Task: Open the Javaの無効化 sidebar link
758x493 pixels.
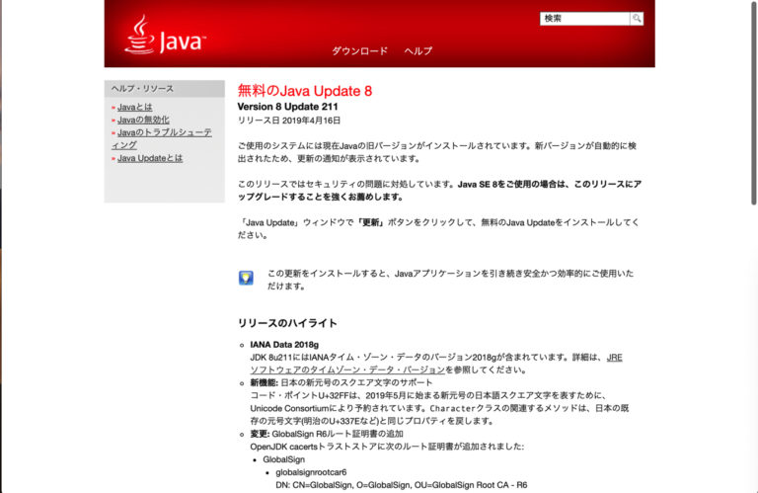Action: (x=143, y=120)
